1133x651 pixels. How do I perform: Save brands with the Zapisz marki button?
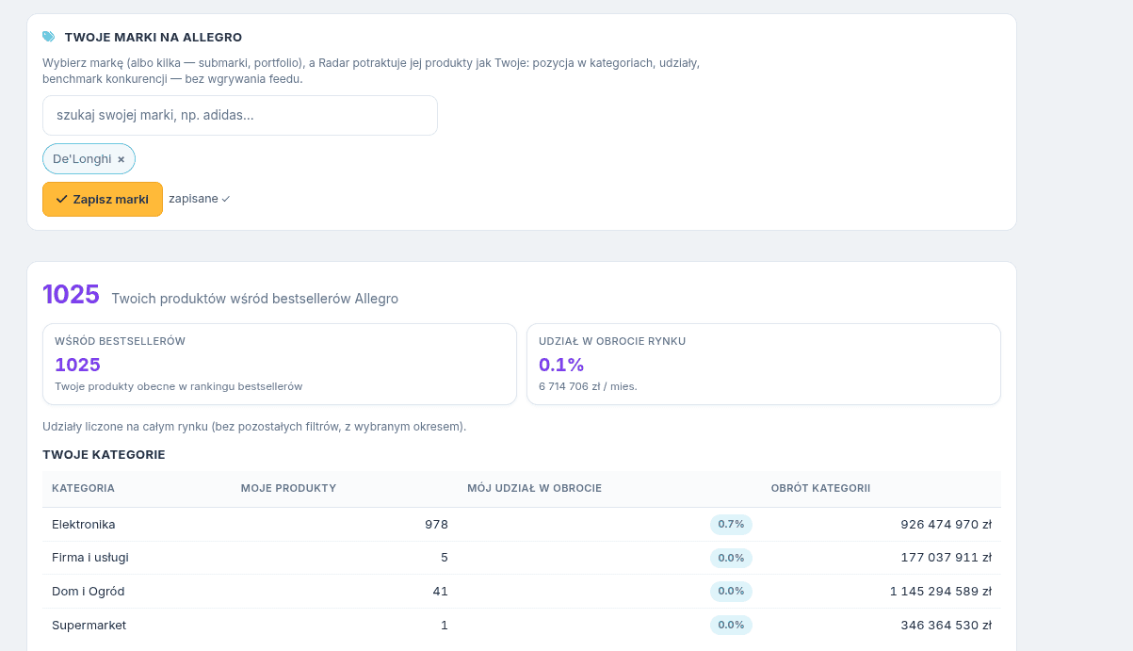[x=103, y=199]
